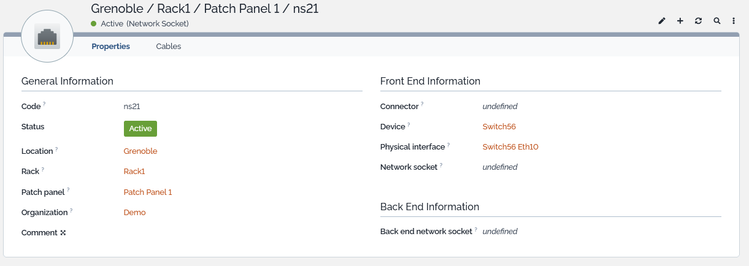
Task: Open the Switch56 Eth10 interface link
Action: pos(510,147)
